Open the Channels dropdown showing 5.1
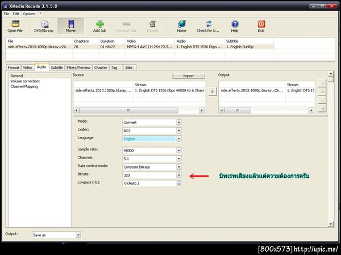Screen dimensions: 341x255 click(x=179, y=158)
